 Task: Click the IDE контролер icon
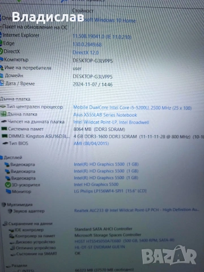pos(11,230)
